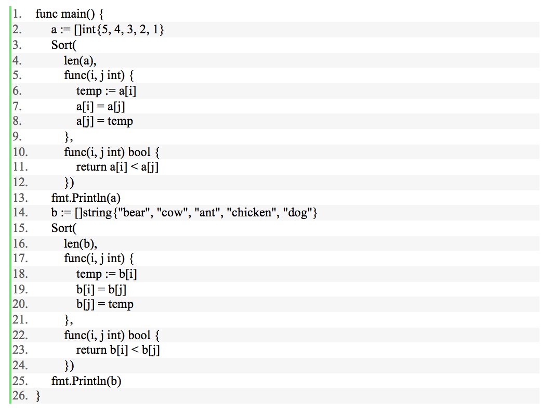Click the 'func main() {' declaration
Screen dimensions: 553x413
pos(70,14)
